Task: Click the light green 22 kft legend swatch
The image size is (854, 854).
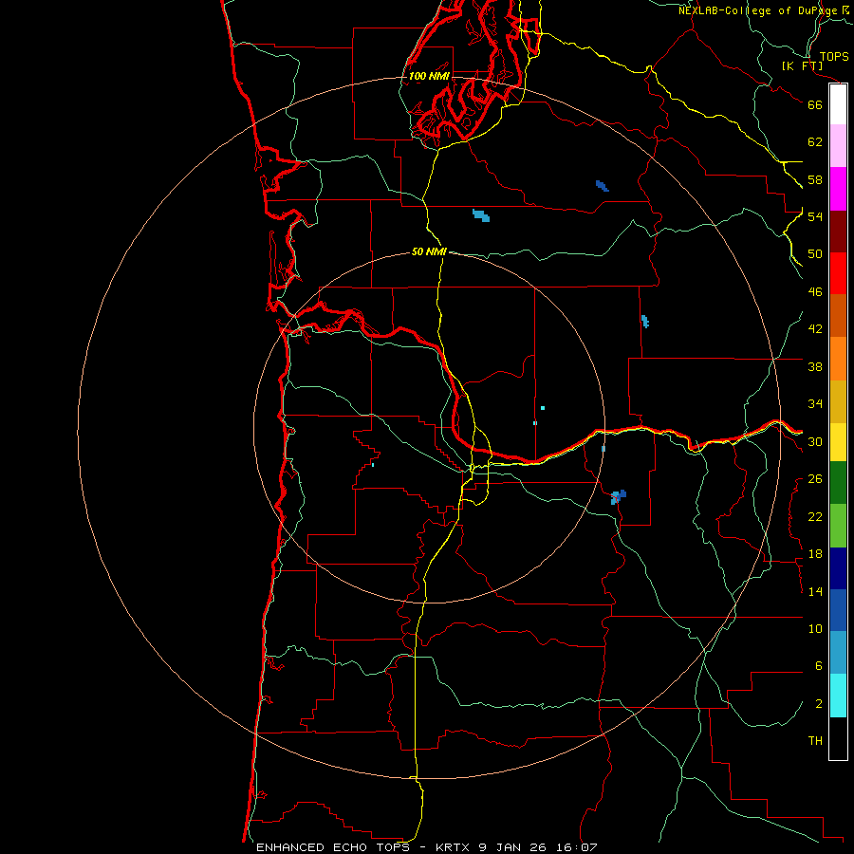Action: click(x=838, y=526)
